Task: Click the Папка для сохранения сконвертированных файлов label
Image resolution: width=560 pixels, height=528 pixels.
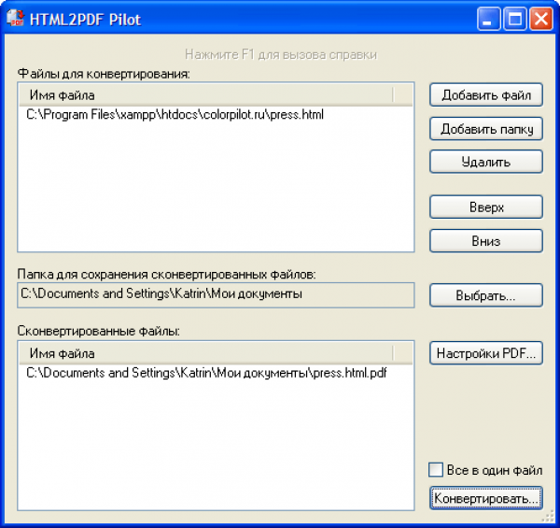Action: (x=166, y=274)
